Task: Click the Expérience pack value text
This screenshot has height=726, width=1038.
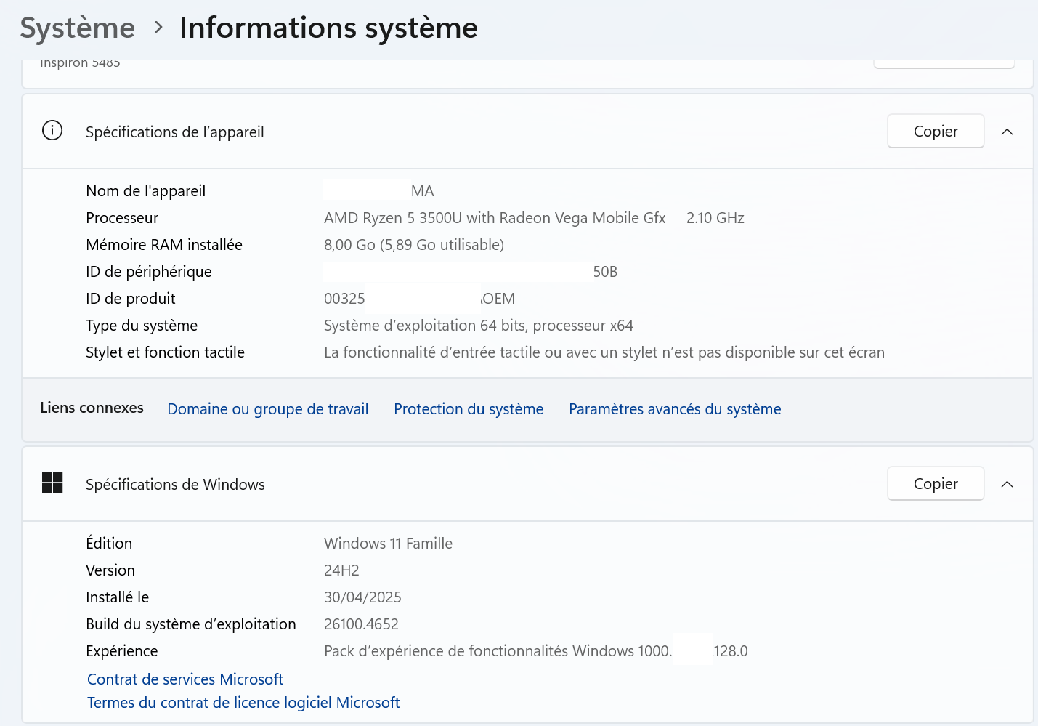Action: tap(536, 651)
